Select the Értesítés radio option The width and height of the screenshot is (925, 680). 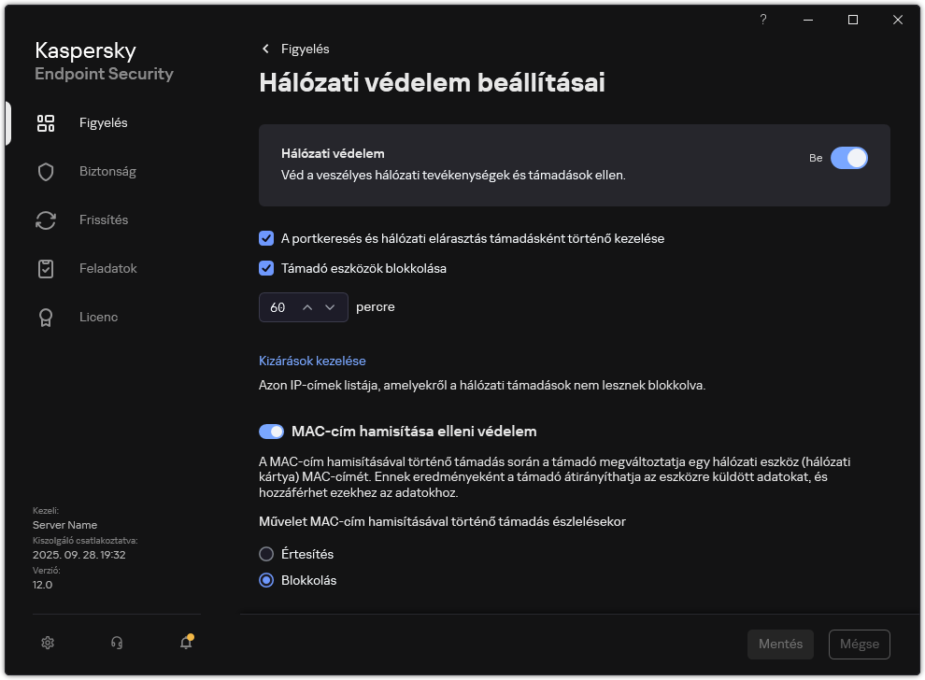click(264, 554)
